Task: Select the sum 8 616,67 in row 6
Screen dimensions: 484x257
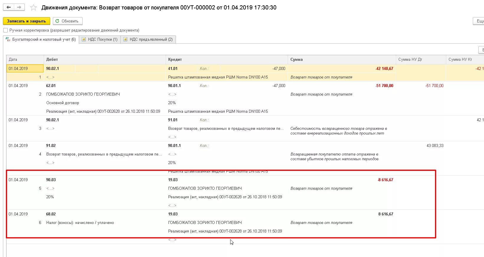Action: (386, 214)
